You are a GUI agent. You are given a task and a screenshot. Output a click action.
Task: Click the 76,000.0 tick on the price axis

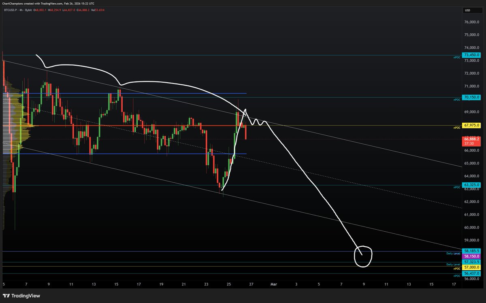click(x=472, y=22)
